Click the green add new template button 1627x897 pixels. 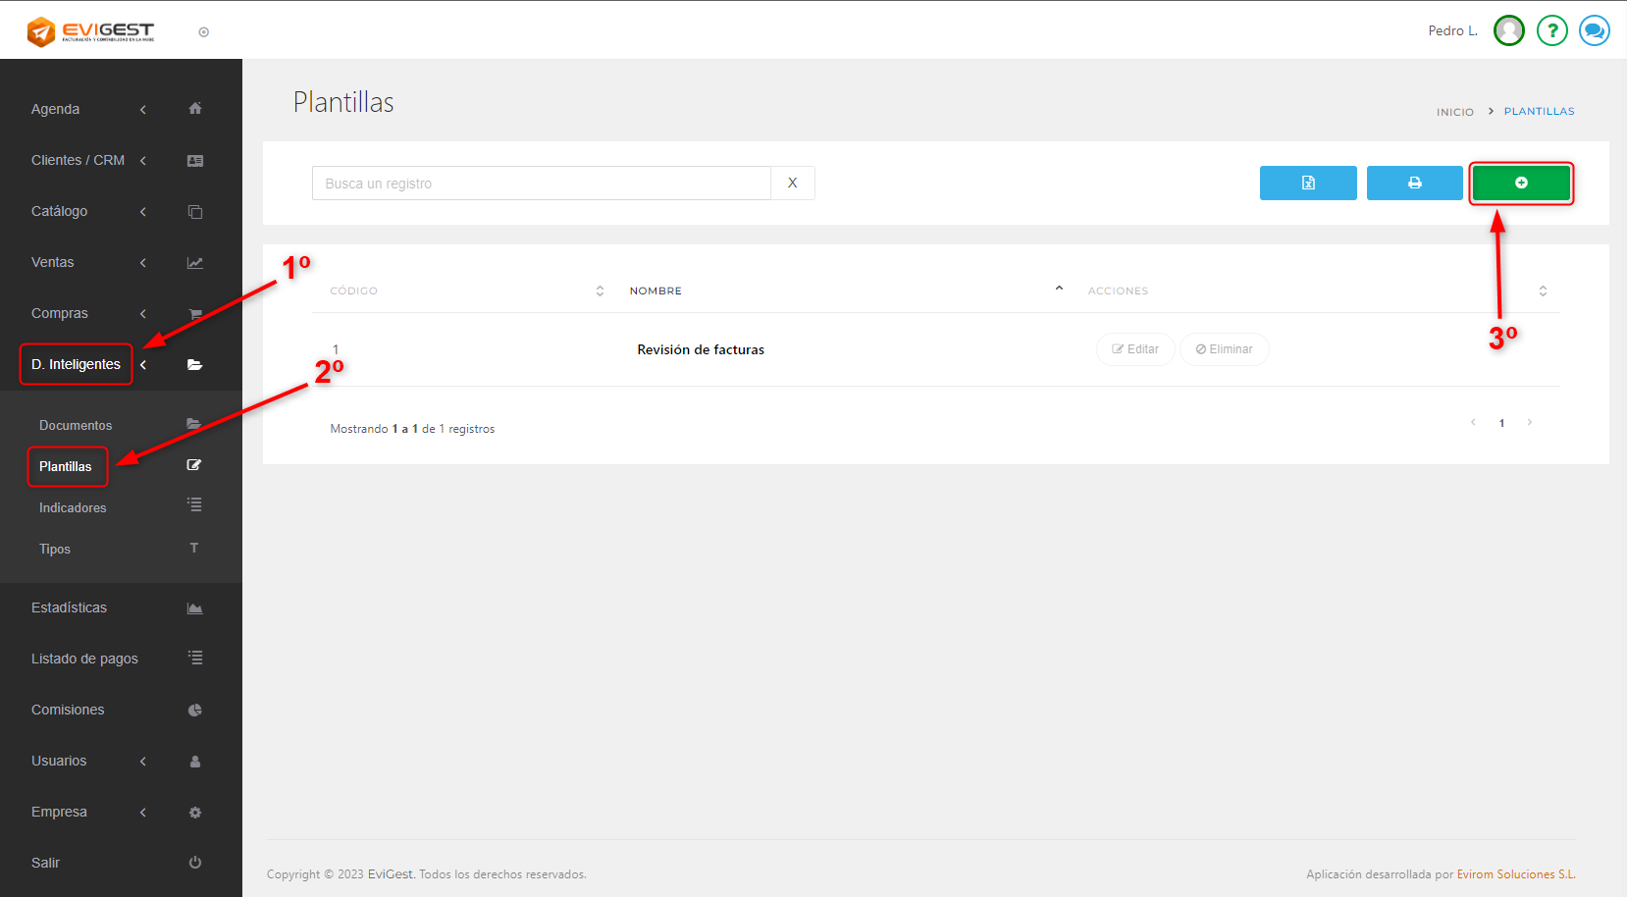(1520, 183)
